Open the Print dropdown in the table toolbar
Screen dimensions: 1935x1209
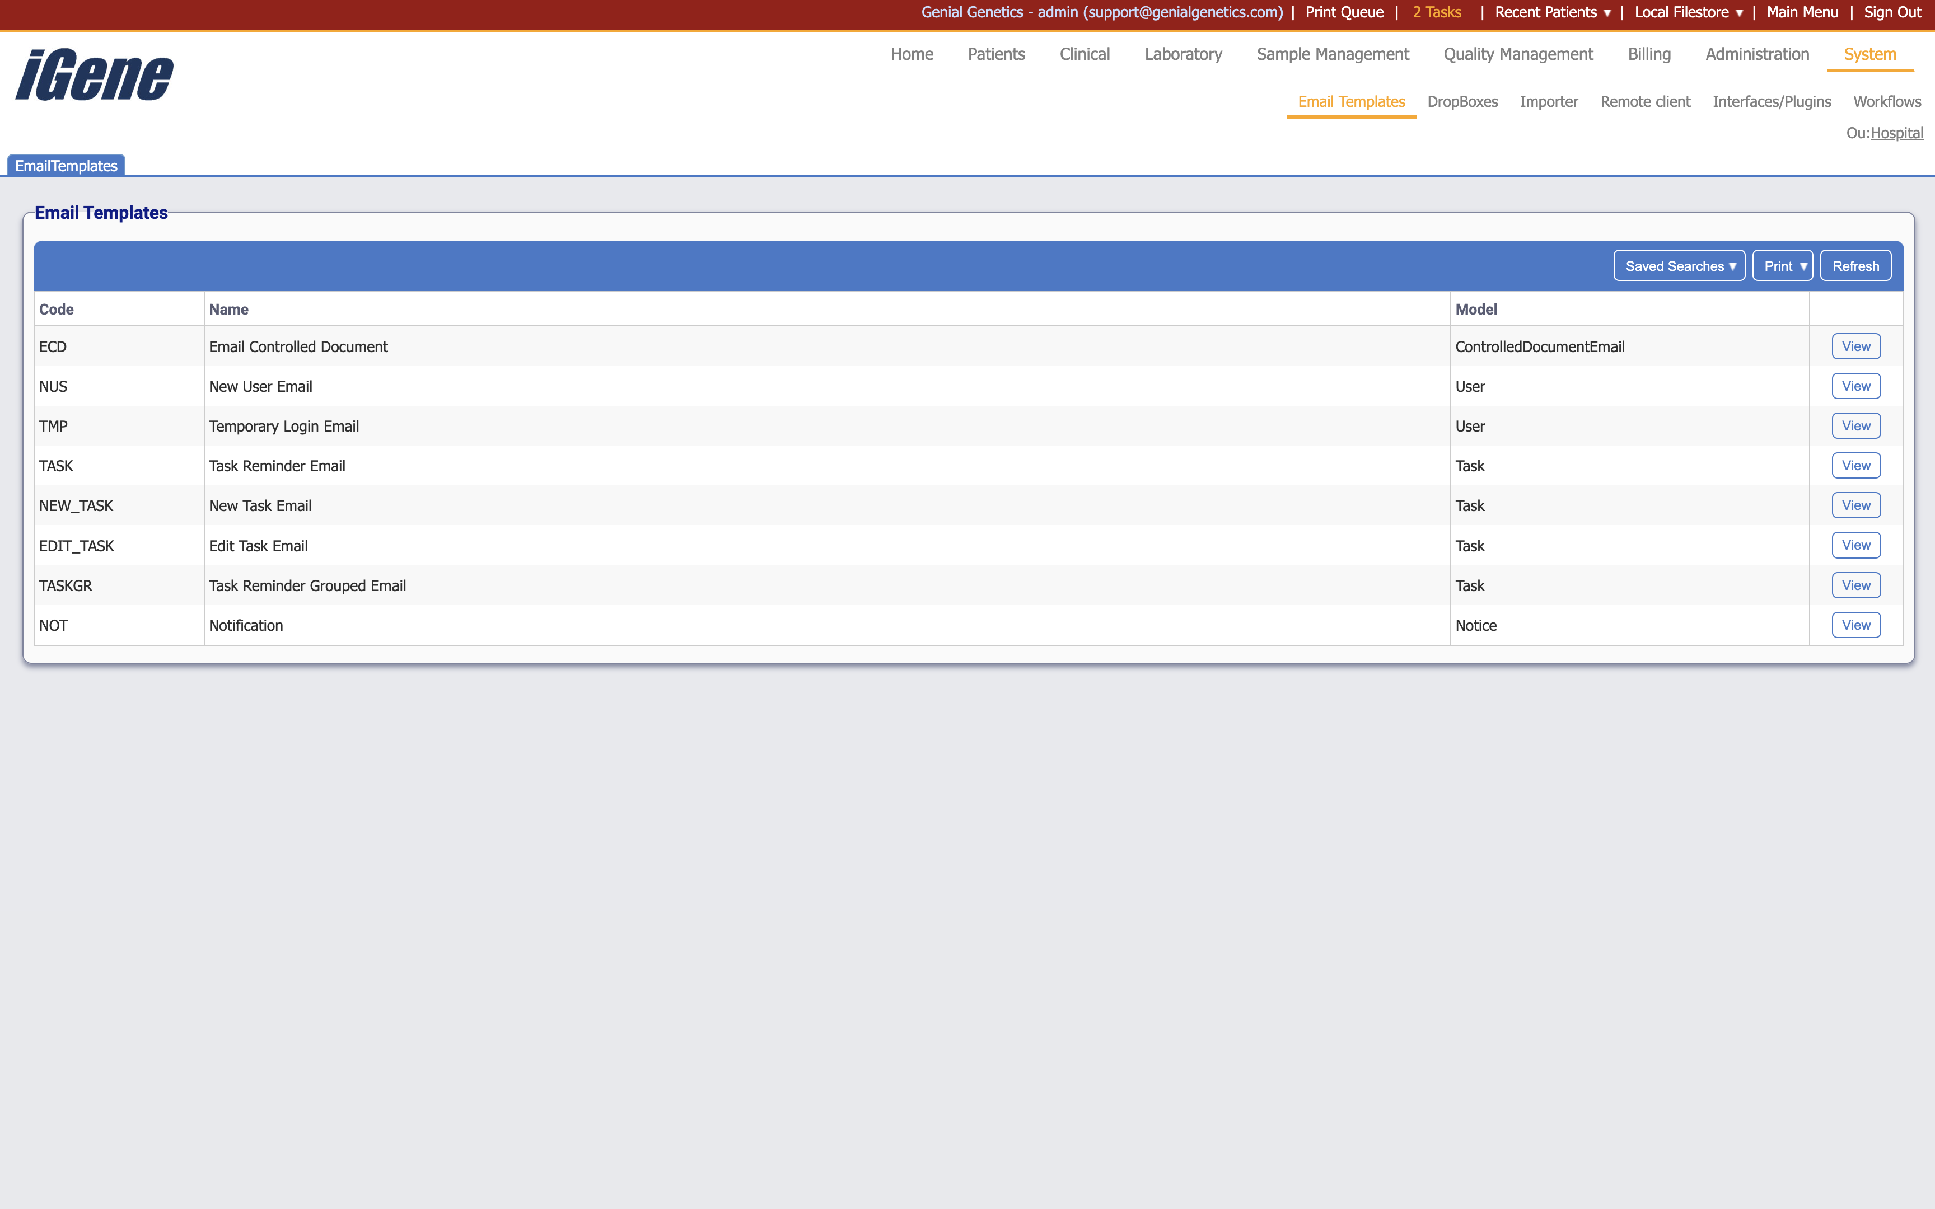point(1782,265)
